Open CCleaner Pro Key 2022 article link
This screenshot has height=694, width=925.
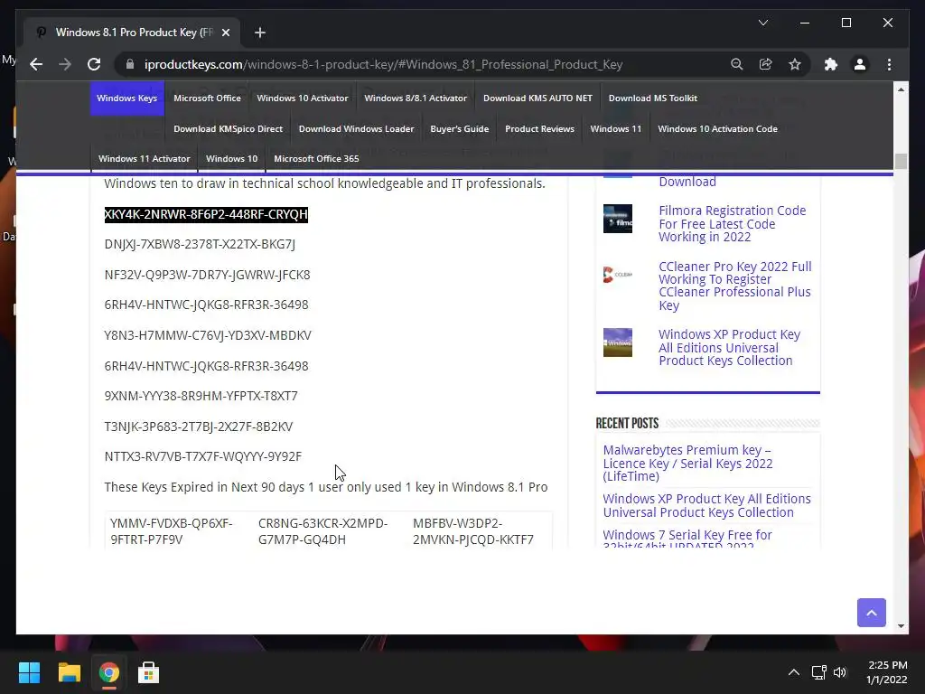[x=735, y=286]
